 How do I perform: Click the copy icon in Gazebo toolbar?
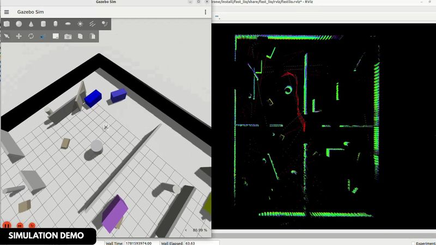(80, 36)
